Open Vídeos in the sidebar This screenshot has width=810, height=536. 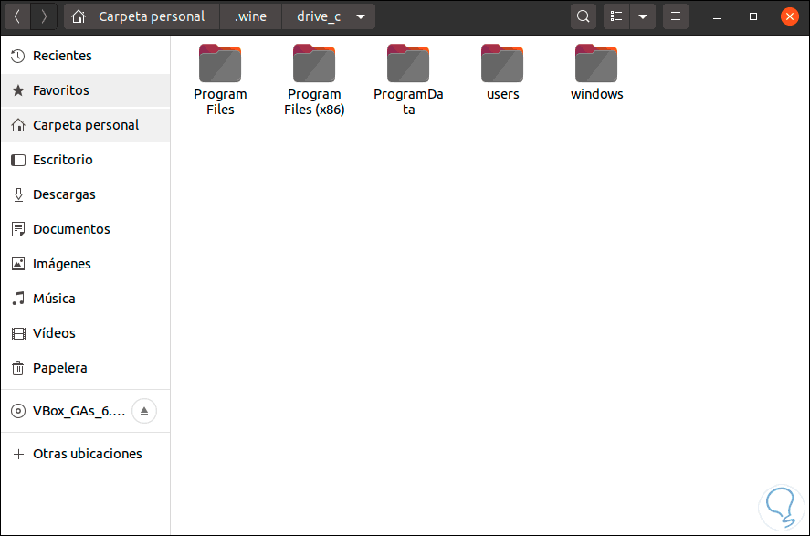tap(85, 333)
